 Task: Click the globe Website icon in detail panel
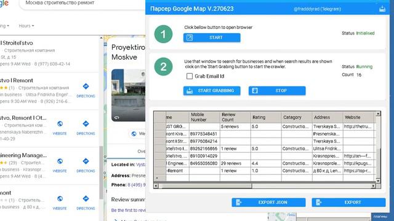click(x=134, y=134)
